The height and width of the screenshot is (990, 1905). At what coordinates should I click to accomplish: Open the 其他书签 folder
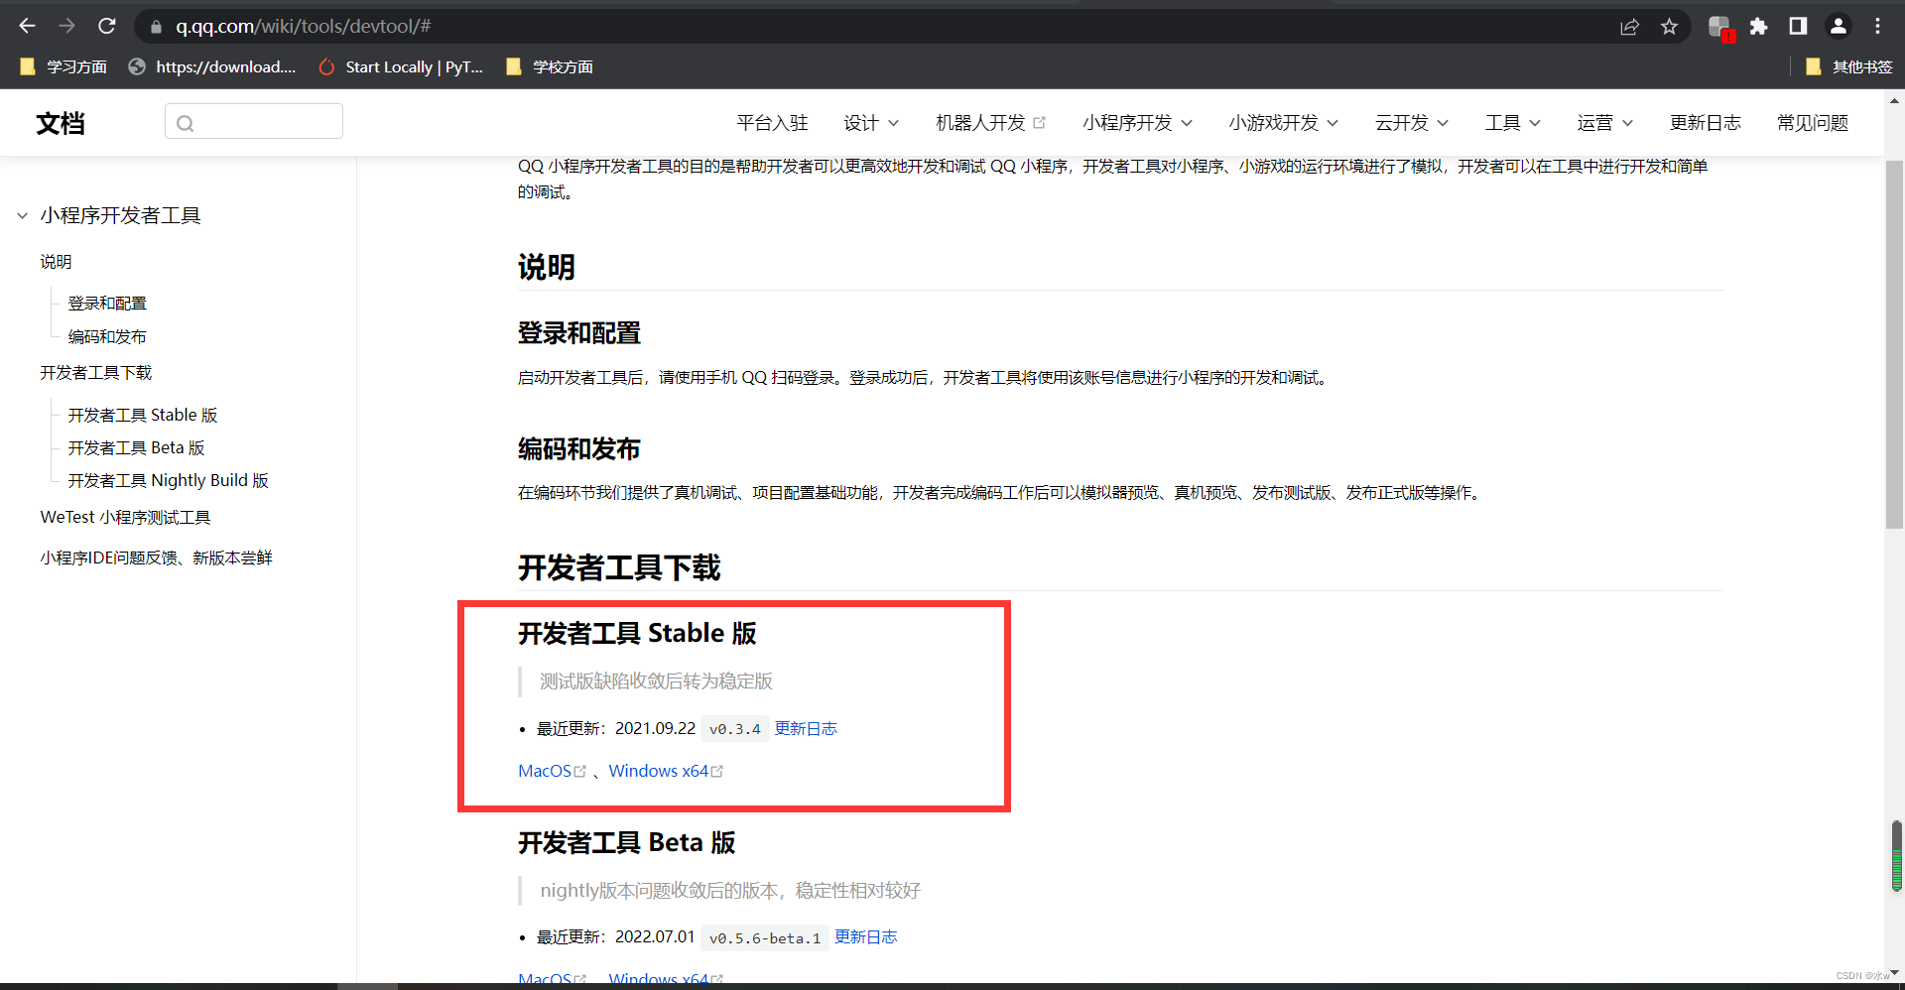click(x=1849, y=66)
